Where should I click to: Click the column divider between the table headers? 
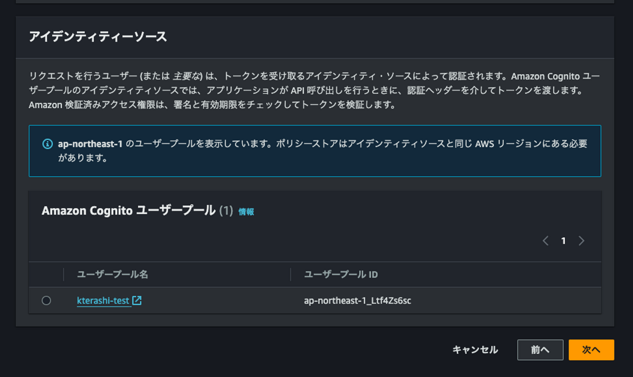(x=290, y=274)
